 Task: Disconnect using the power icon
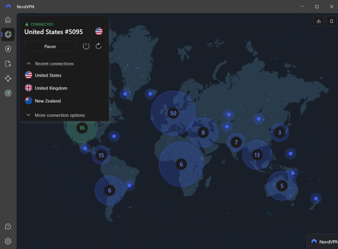(86, 46)
